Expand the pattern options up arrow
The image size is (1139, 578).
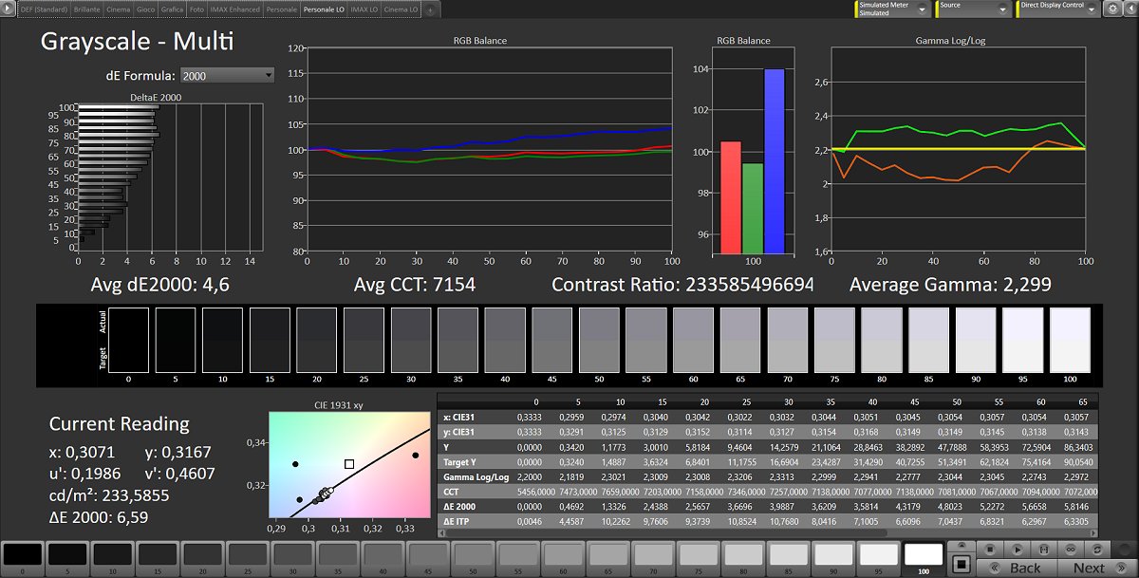pos(962,546)
